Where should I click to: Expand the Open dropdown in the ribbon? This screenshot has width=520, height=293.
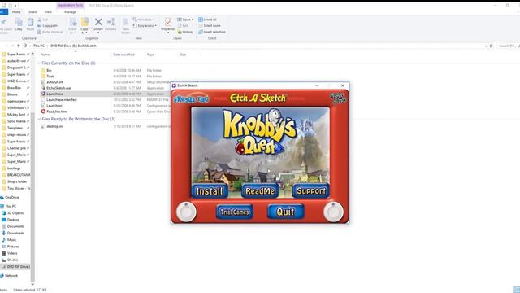tap(186, 20)
